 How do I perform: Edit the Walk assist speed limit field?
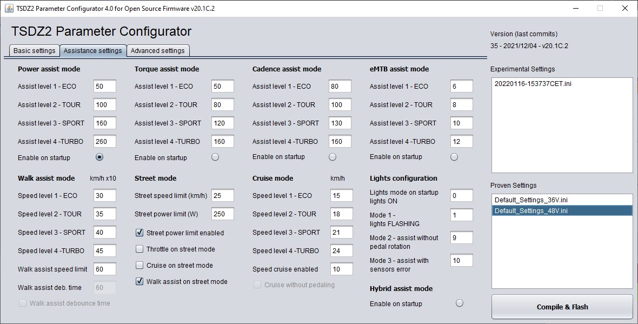pos(105,269)
